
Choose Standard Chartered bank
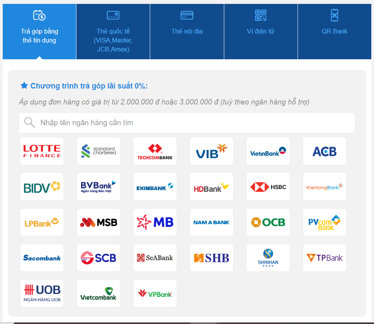click(x=99, y=151)
